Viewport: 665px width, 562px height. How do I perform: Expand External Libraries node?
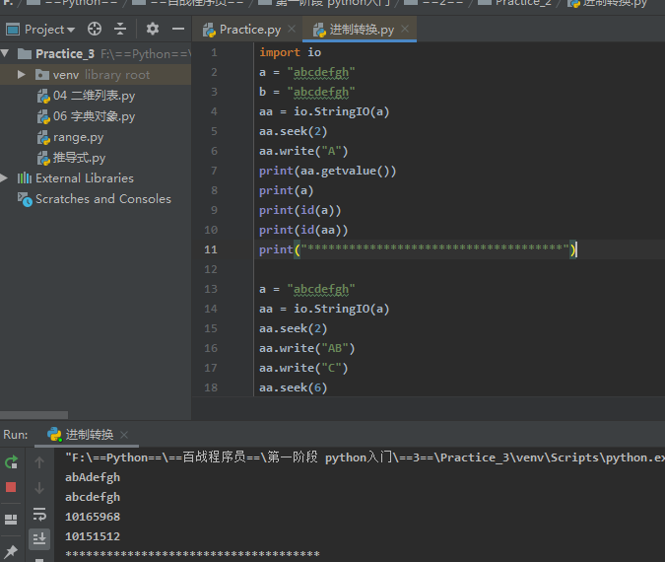pos(4,178)
